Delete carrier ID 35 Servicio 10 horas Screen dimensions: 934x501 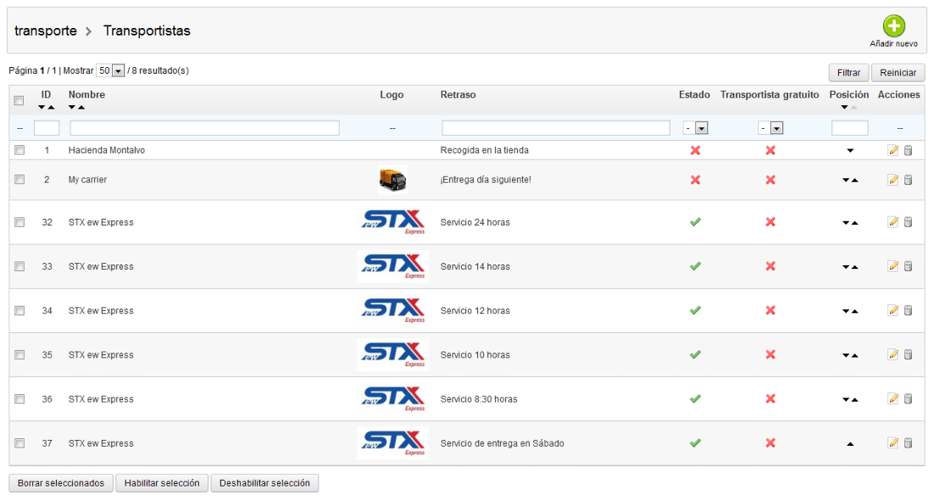click(908, 354)
